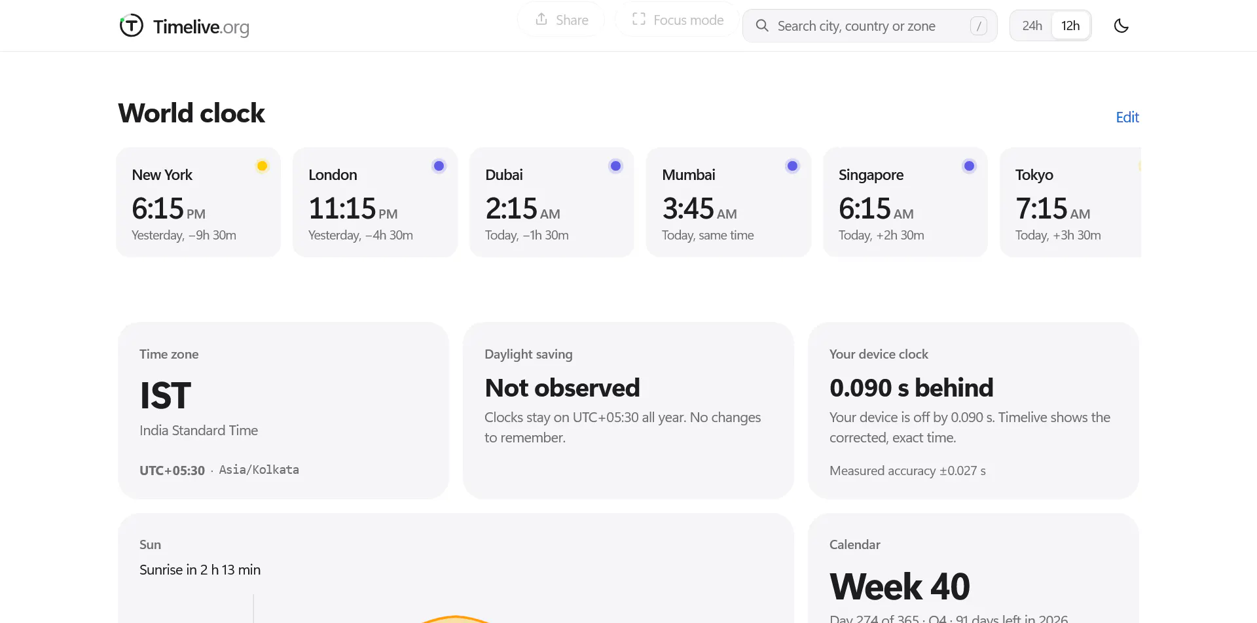Click London's purple night dot
Image resolution: width=1257 pixels, height=623 pixels.
point(439,166)
